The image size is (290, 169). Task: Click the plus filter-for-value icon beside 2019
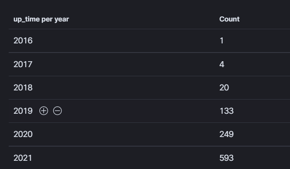pos(44,111)
